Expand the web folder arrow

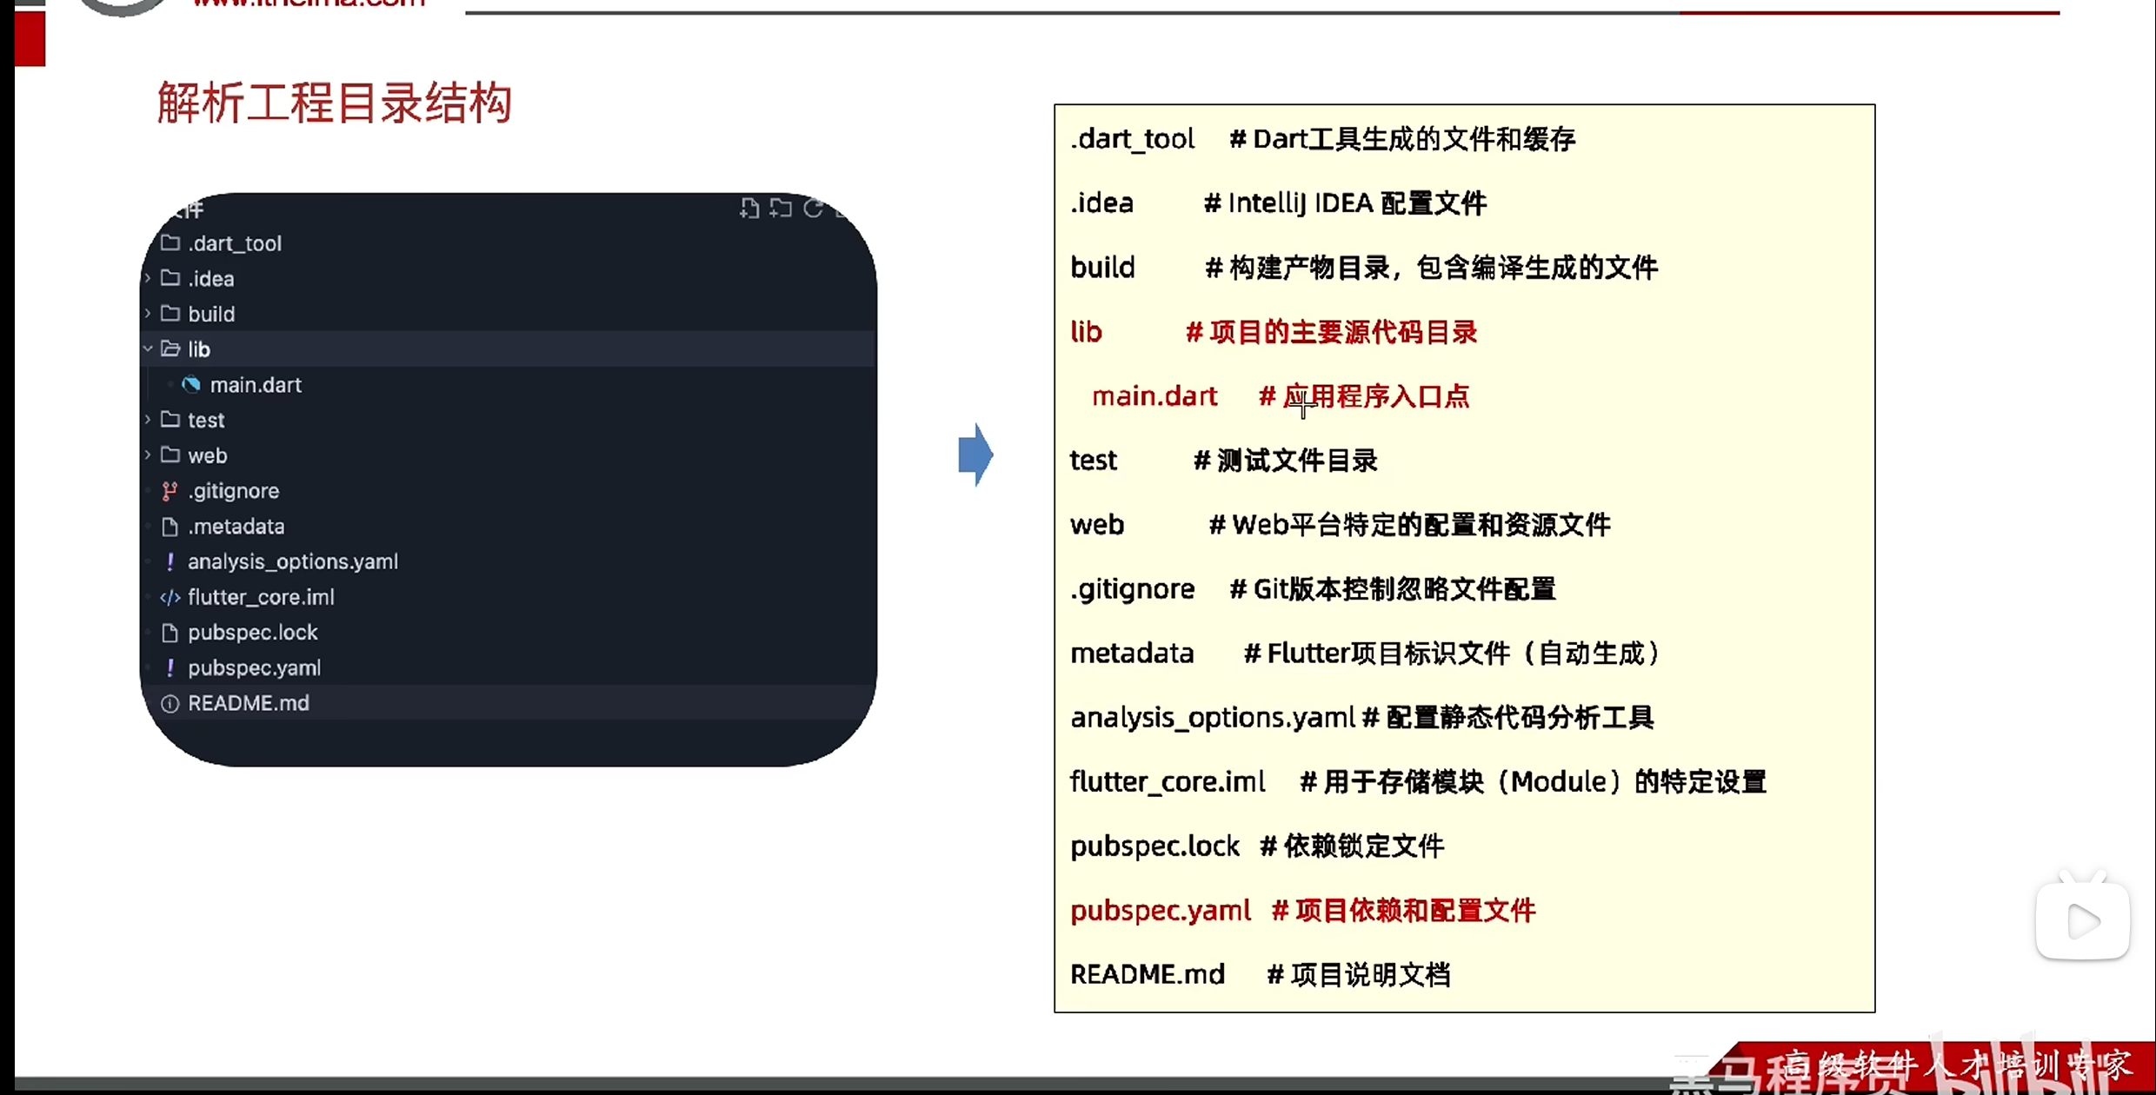tap(148, 455)
